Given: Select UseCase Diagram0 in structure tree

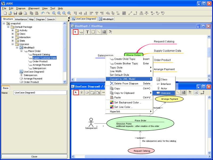Looking at the screenshot, I should pos(34,72).
